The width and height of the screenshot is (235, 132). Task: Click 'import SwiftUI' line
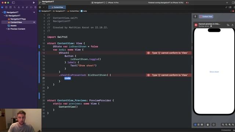coord(57,37)
